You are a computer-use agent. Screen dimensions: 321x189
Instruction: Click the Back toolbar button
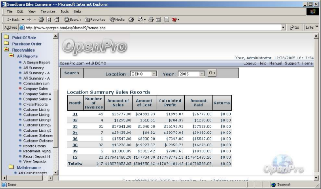13,20
